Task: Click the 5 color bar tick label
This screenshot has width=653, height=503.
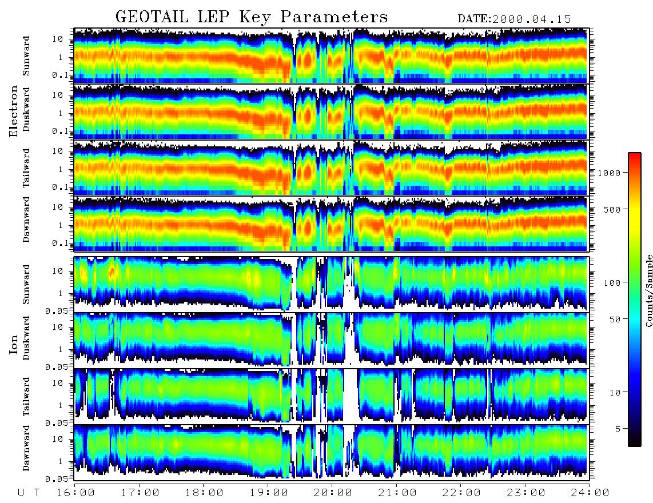Action: [x=618, y=429]
